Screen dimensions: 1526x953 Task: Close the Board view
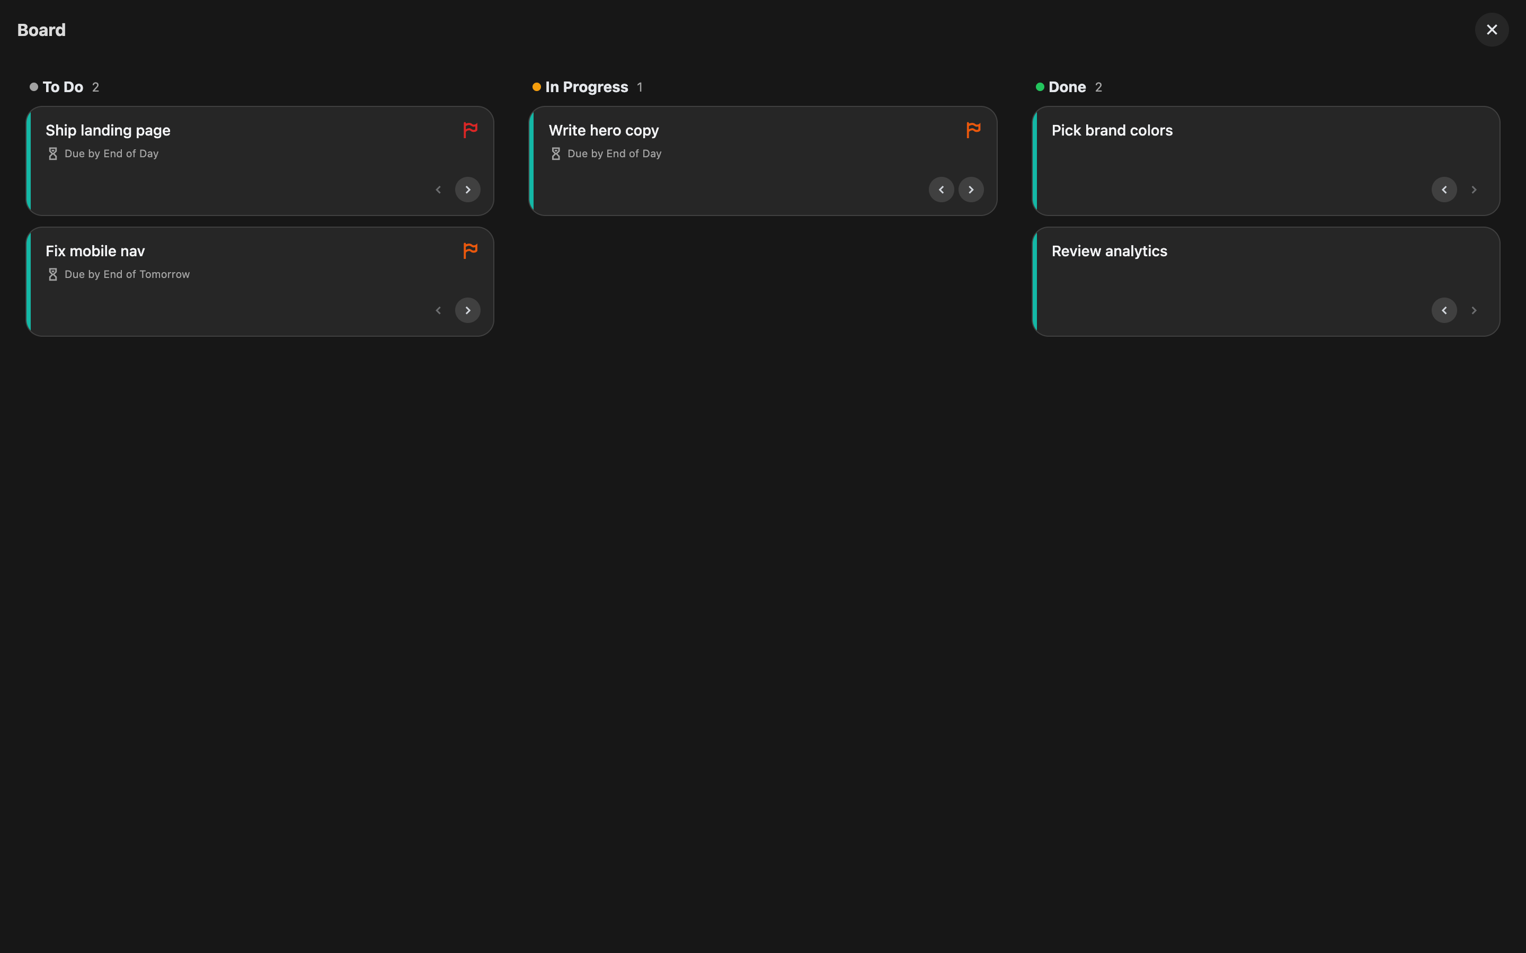1492,30
